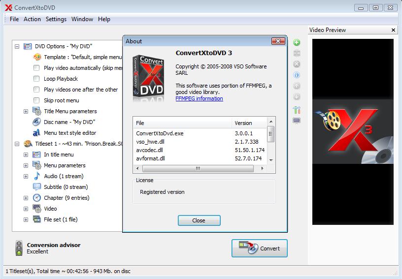
Task: Start conversion with the Convert button
Action: pyautogui.click(x=260, y=248)
